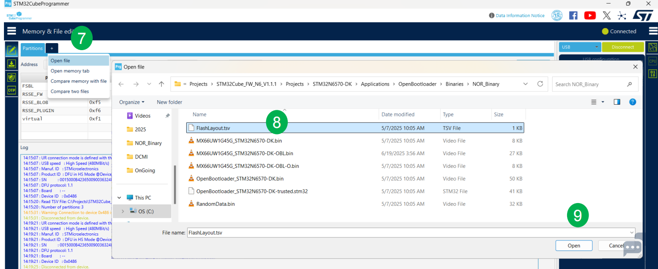Expand the USB connection type dropdown
The width and height of the screenshot is (658, 269).
(579, 47)
